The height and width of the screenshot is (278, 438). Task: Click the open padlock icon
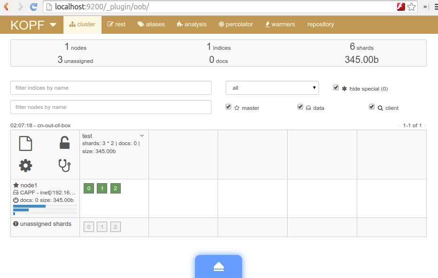[64, 143]
